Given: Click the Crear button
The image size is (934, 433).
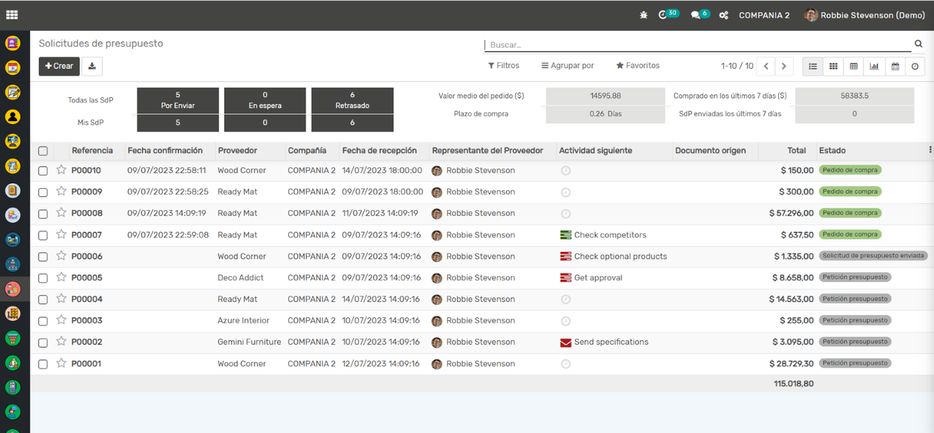Looking at the screenshot, I should [59, 66].
